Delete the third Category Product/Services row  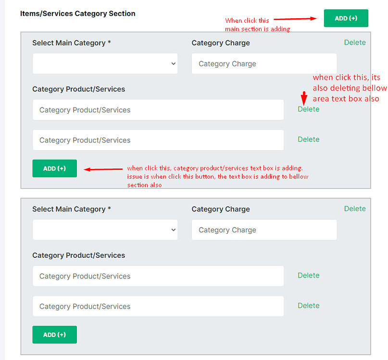308,275
